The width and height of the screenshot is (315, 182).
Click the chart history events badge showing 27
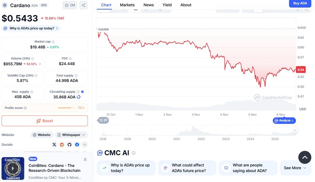[x=104, y=120]
